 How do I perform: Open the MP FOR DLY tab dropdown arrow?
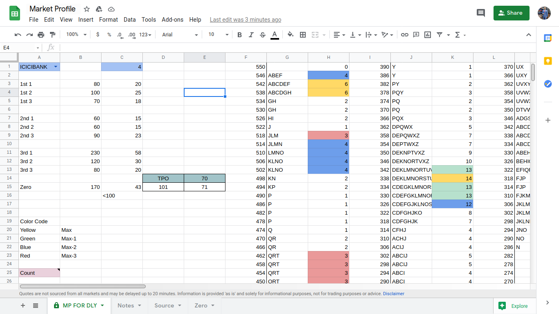102,305
